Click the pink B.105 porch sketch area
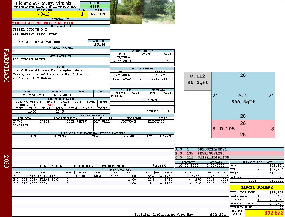The width and height of the screenshot is (285, 217). coord(243,129)
